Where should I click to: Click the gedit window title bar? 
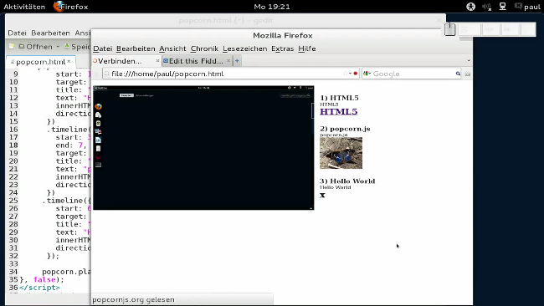pyautogui.click(x=225, y=20)
